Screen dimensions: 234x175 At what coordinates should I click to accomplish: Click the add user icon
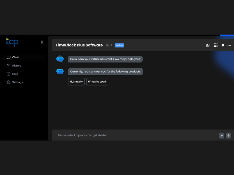208,45
